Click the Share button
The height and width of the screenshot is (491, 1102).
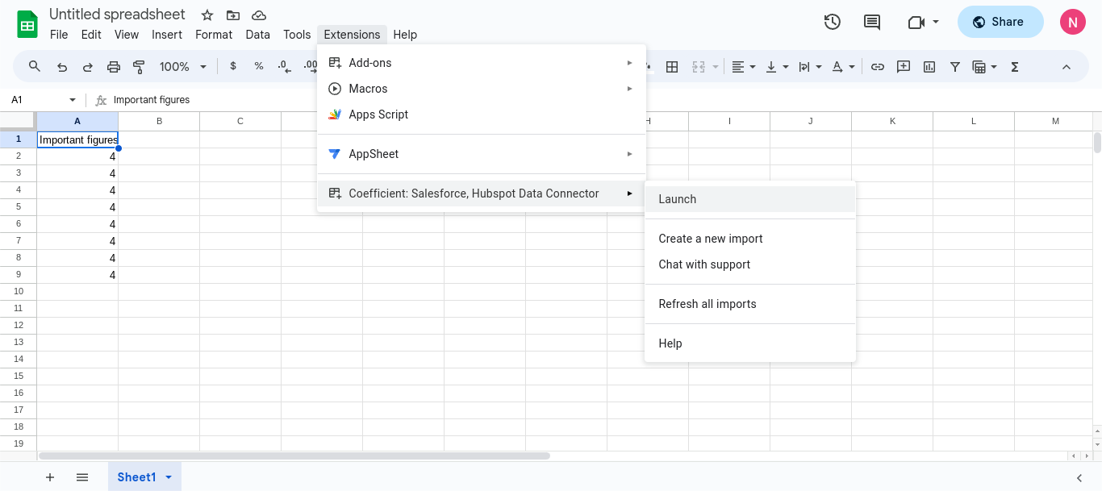click(x=1000, y=22)
